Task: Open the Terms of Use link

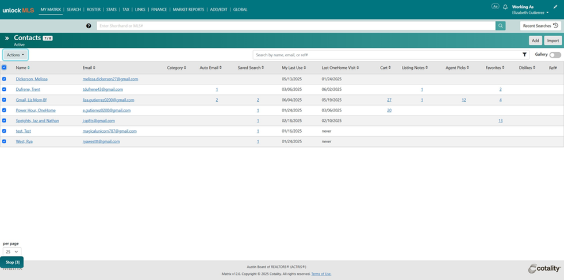Action: 321,274
